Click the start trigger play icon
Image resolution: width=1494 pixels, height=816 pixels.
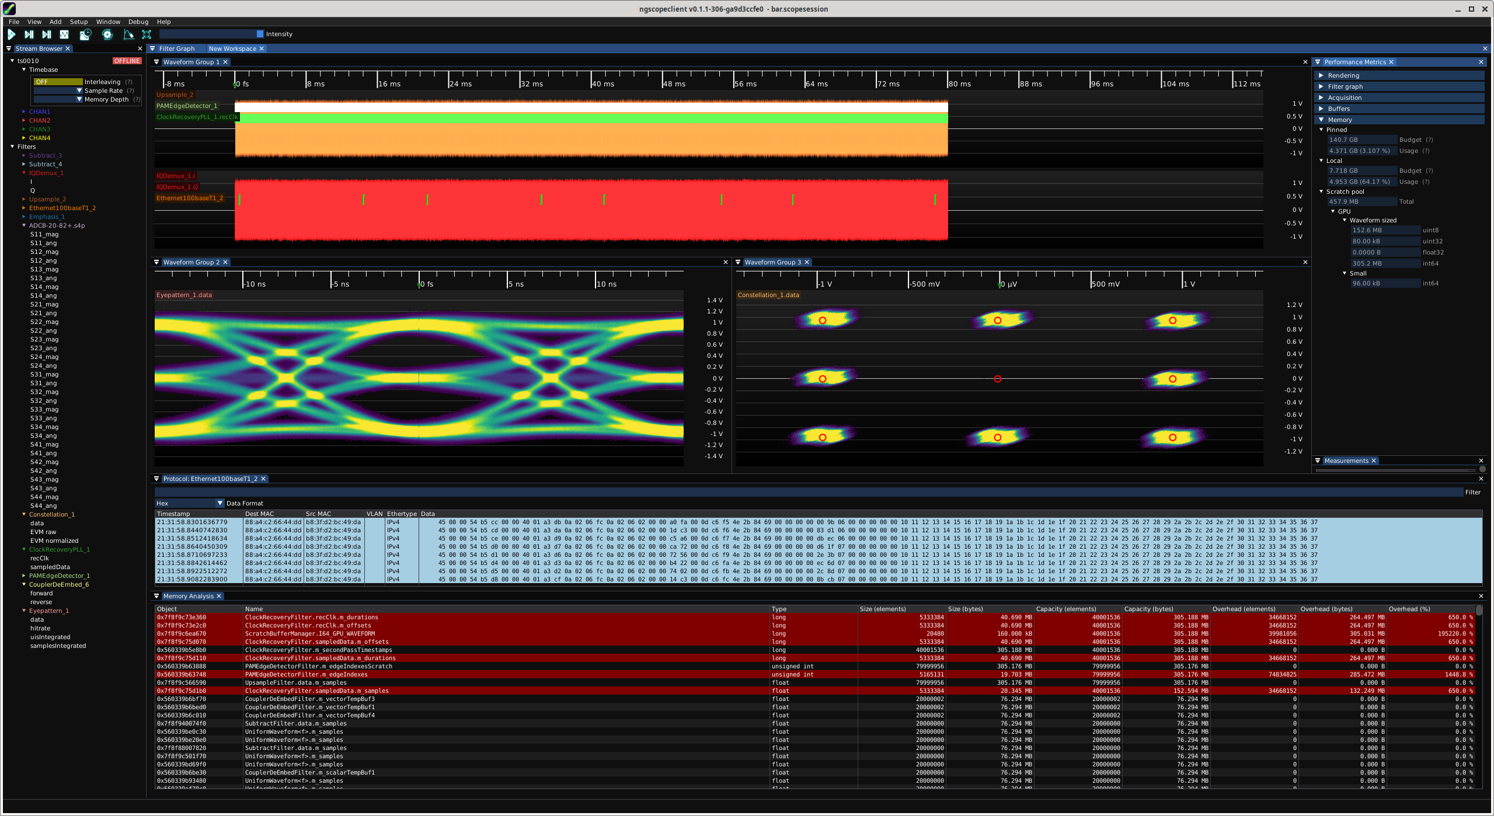11,34
